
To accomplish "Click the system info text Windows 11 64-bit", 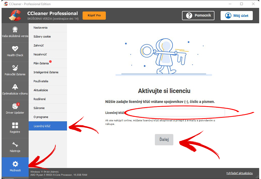I will coord(45,172).
